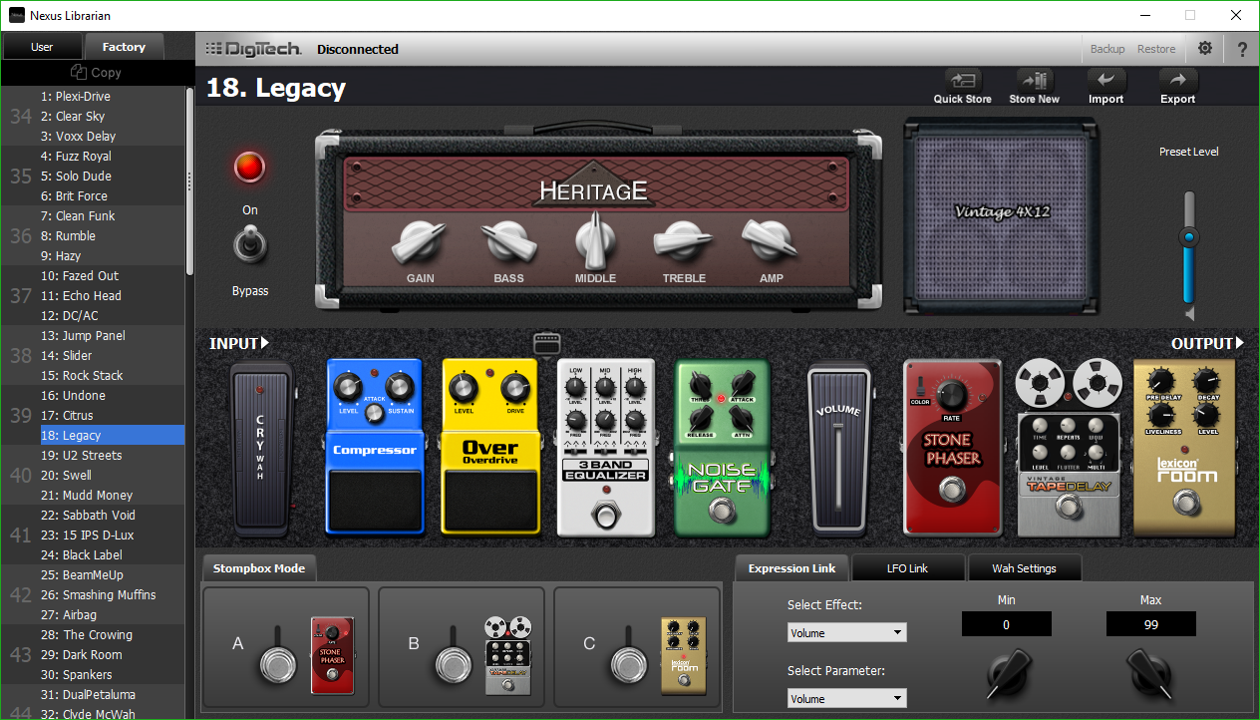Click the Tape Delay thumbnail in slot B
Viewport: 1260px width, 720px height.
coord(507,655)
